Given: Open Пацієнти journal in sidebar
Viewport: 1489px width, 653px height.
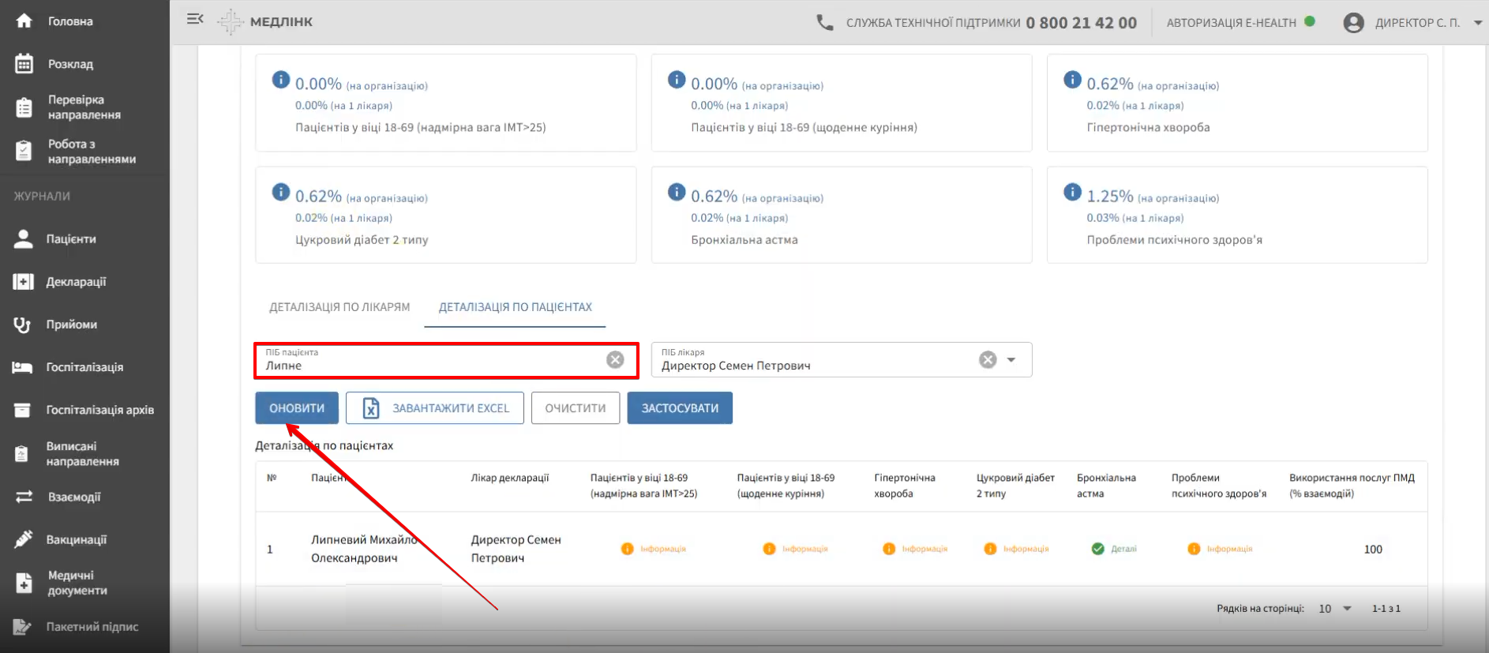Looking at the screenshot, I should [71, 239].
